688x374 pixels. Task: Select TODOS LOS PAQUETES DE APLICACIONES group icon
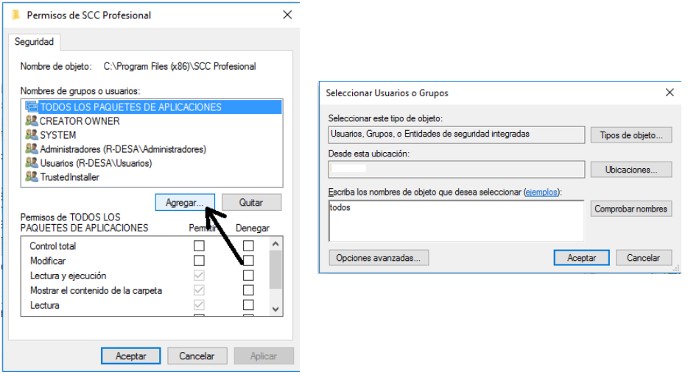point(32,107)
